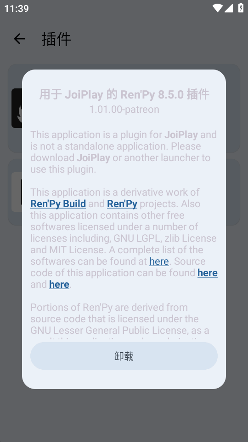Open the 'here' link following 'and'
This screenshot has width=248, height=442.
pyautogui.click(x=59, y=285)
